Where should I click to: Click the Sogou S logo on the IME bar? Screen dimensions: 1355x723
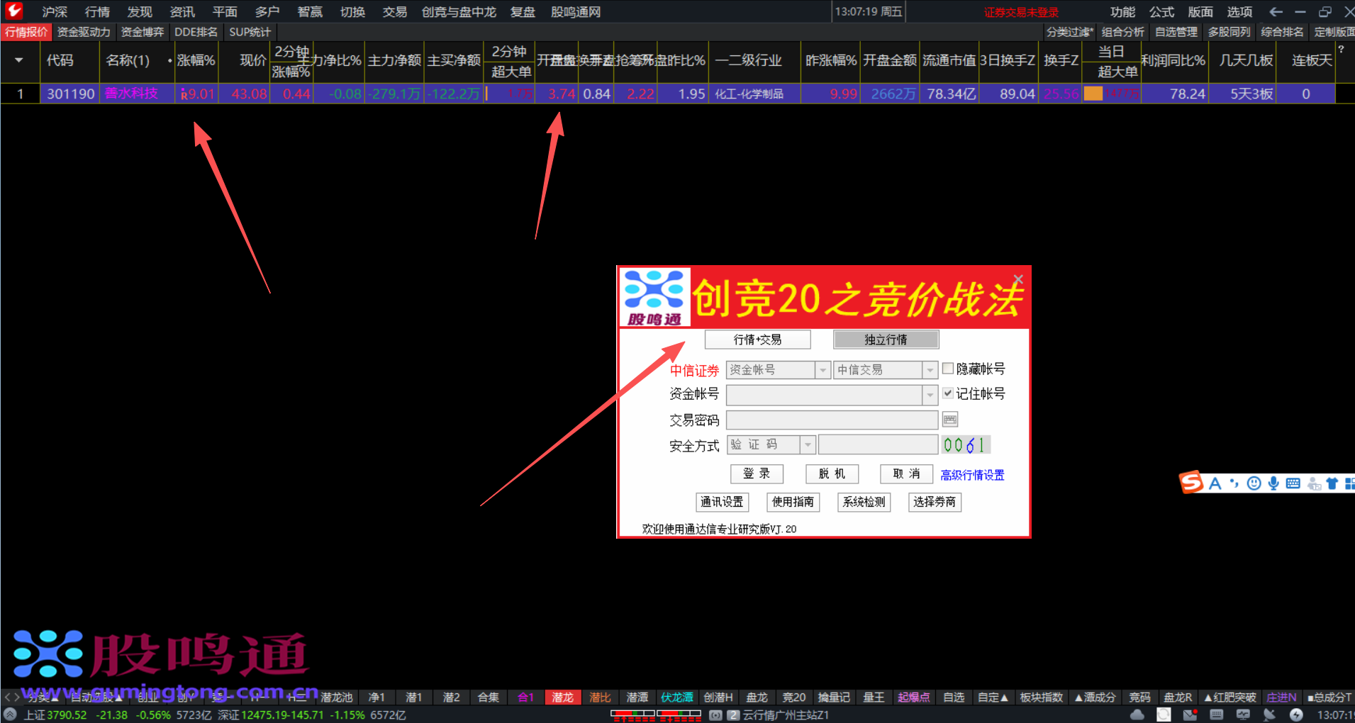pyautogui.click(x=1191, y=483)
